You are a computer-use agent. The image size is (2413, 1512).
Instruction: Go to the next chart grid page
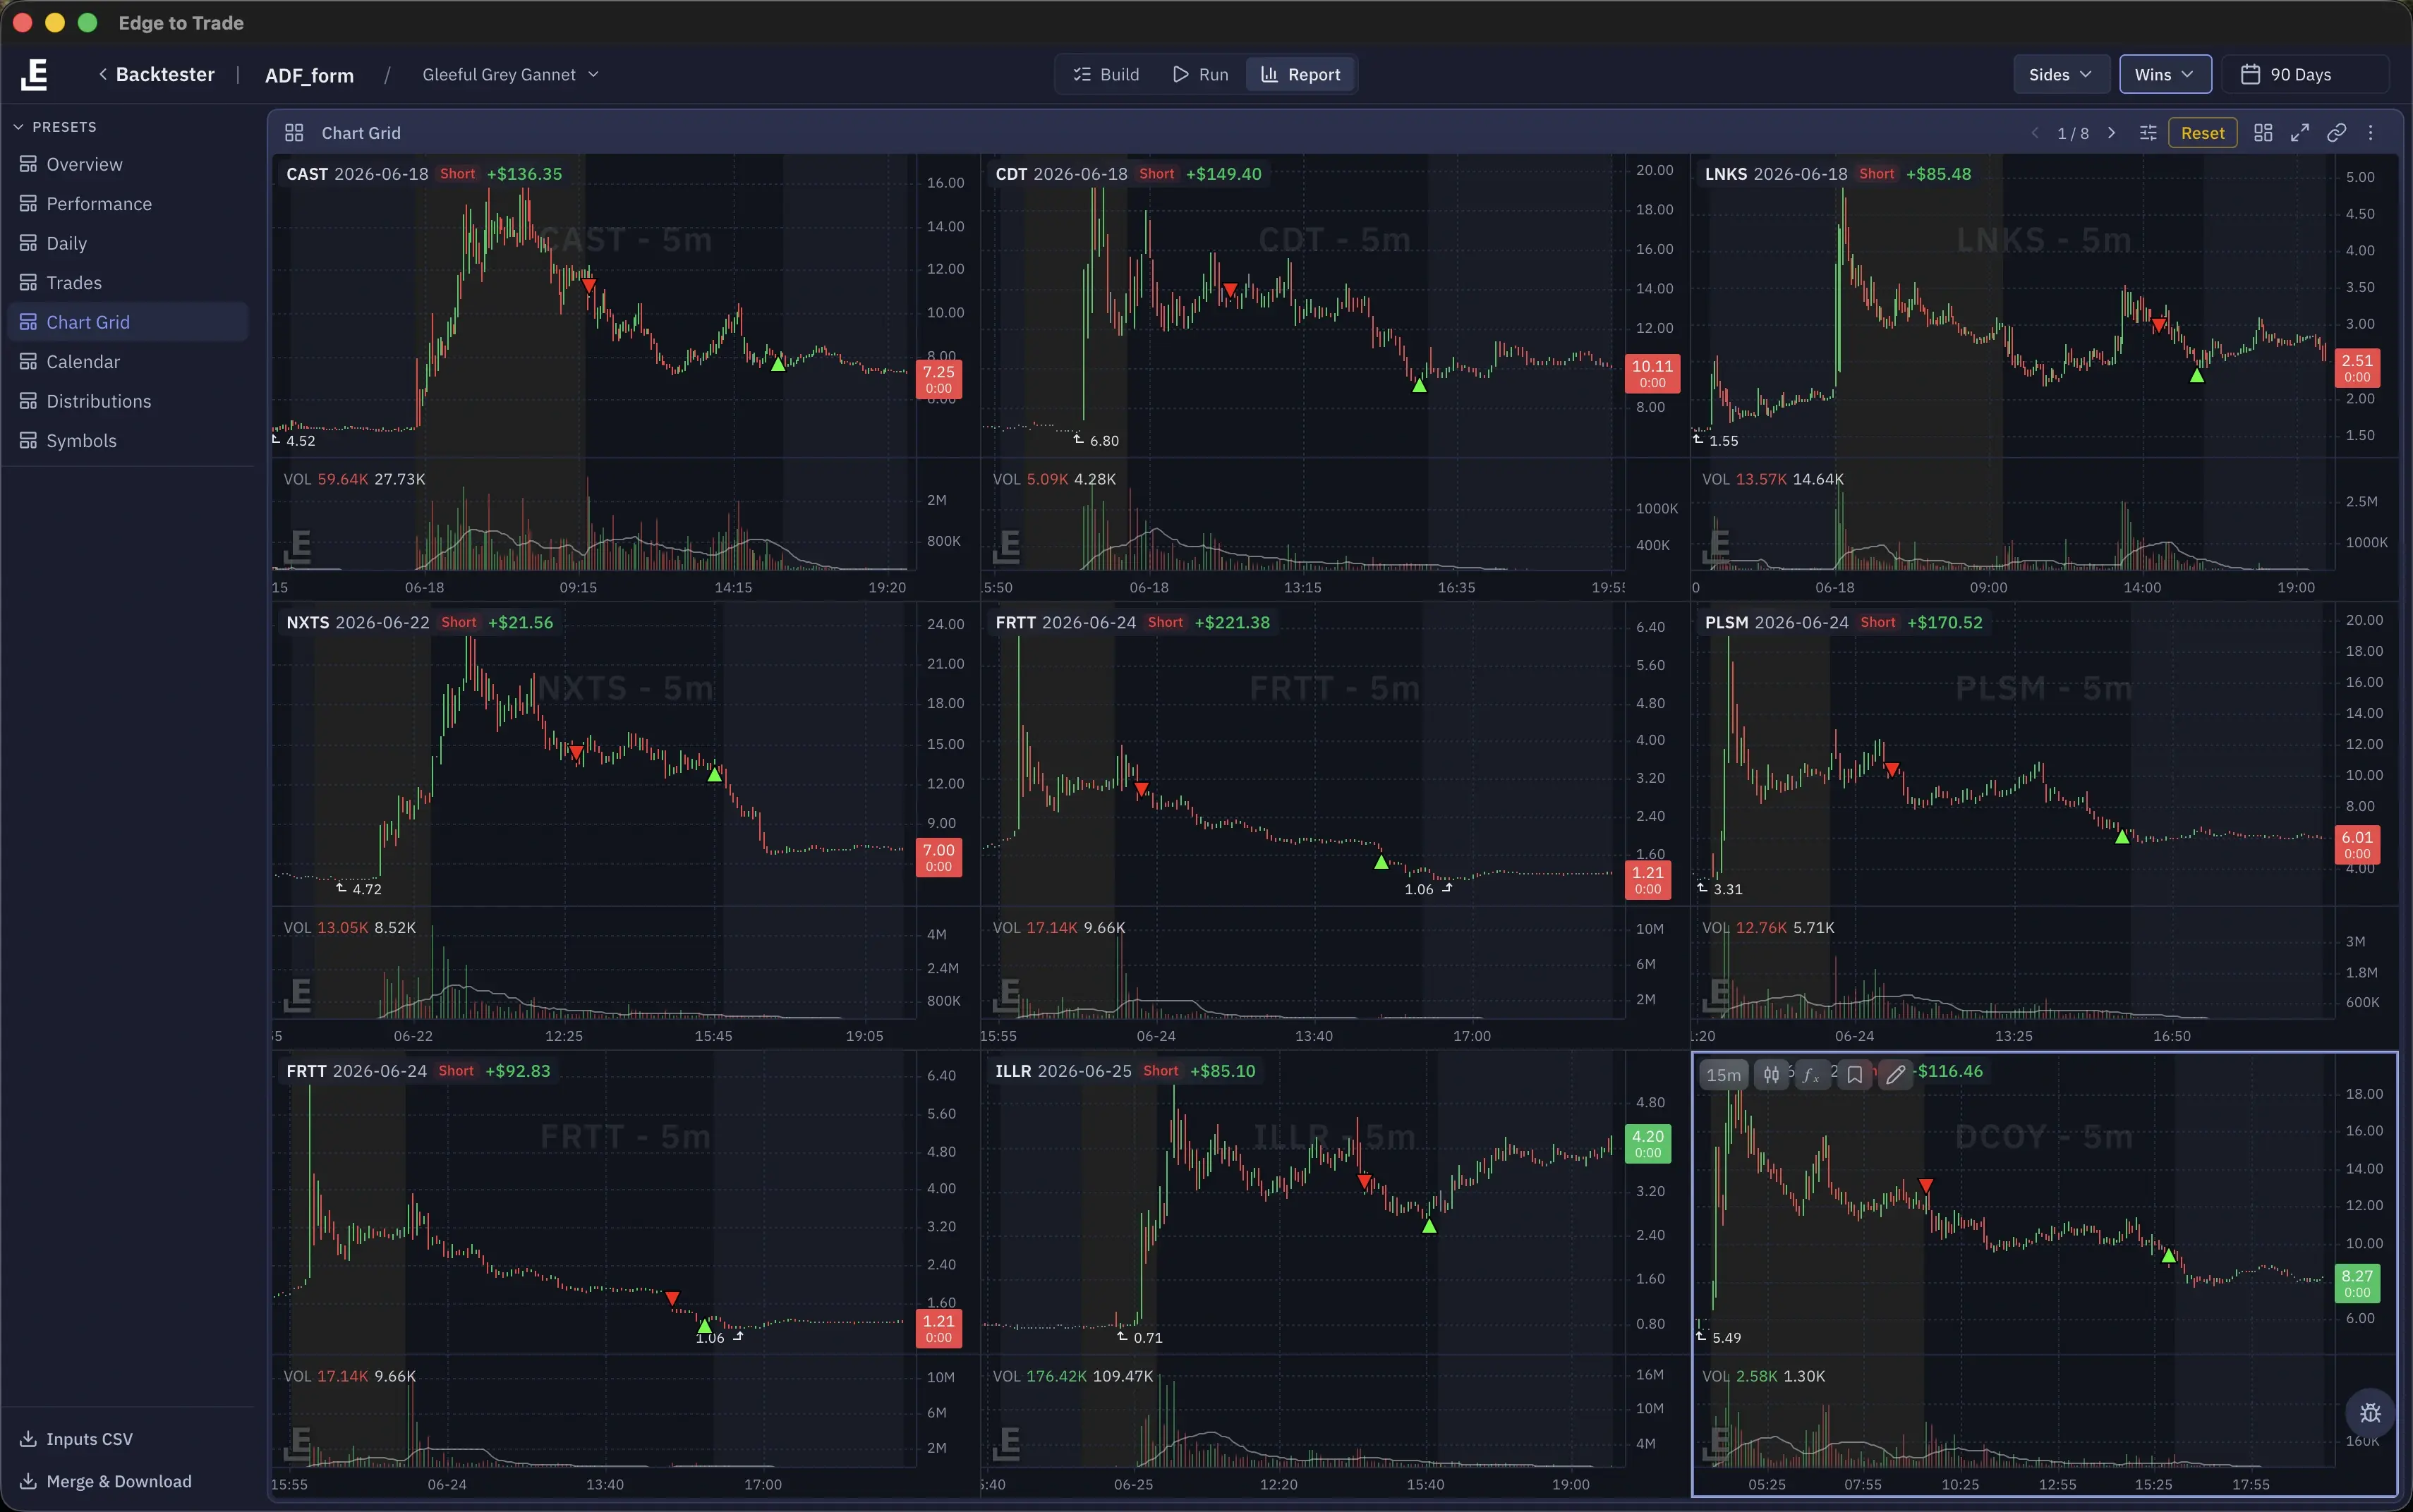pyautogui.click(x=2112, y=133)
